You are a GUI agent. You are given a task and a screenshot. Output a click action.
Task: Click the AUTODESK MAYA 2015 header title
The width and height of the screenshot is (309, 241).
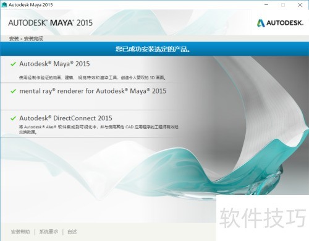(x=51, y=23)
